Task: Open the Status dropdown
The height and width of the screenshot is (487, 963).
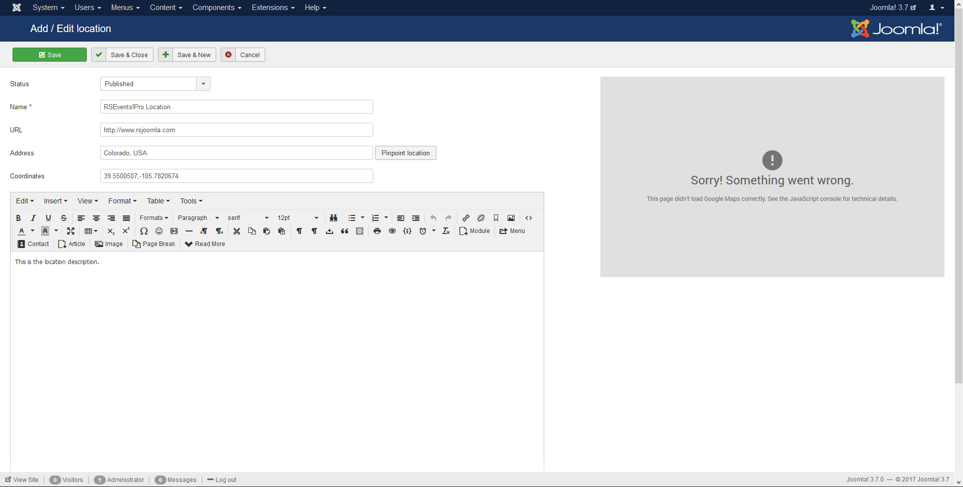Action: point(155,84)
